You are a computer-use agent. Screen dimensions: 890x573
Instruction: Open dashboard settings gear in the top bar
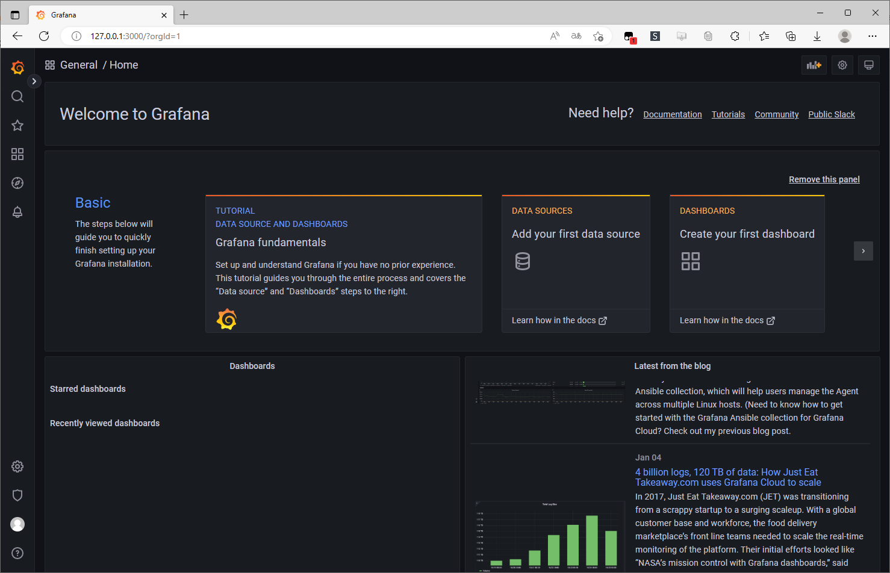(x=842, y=65)
